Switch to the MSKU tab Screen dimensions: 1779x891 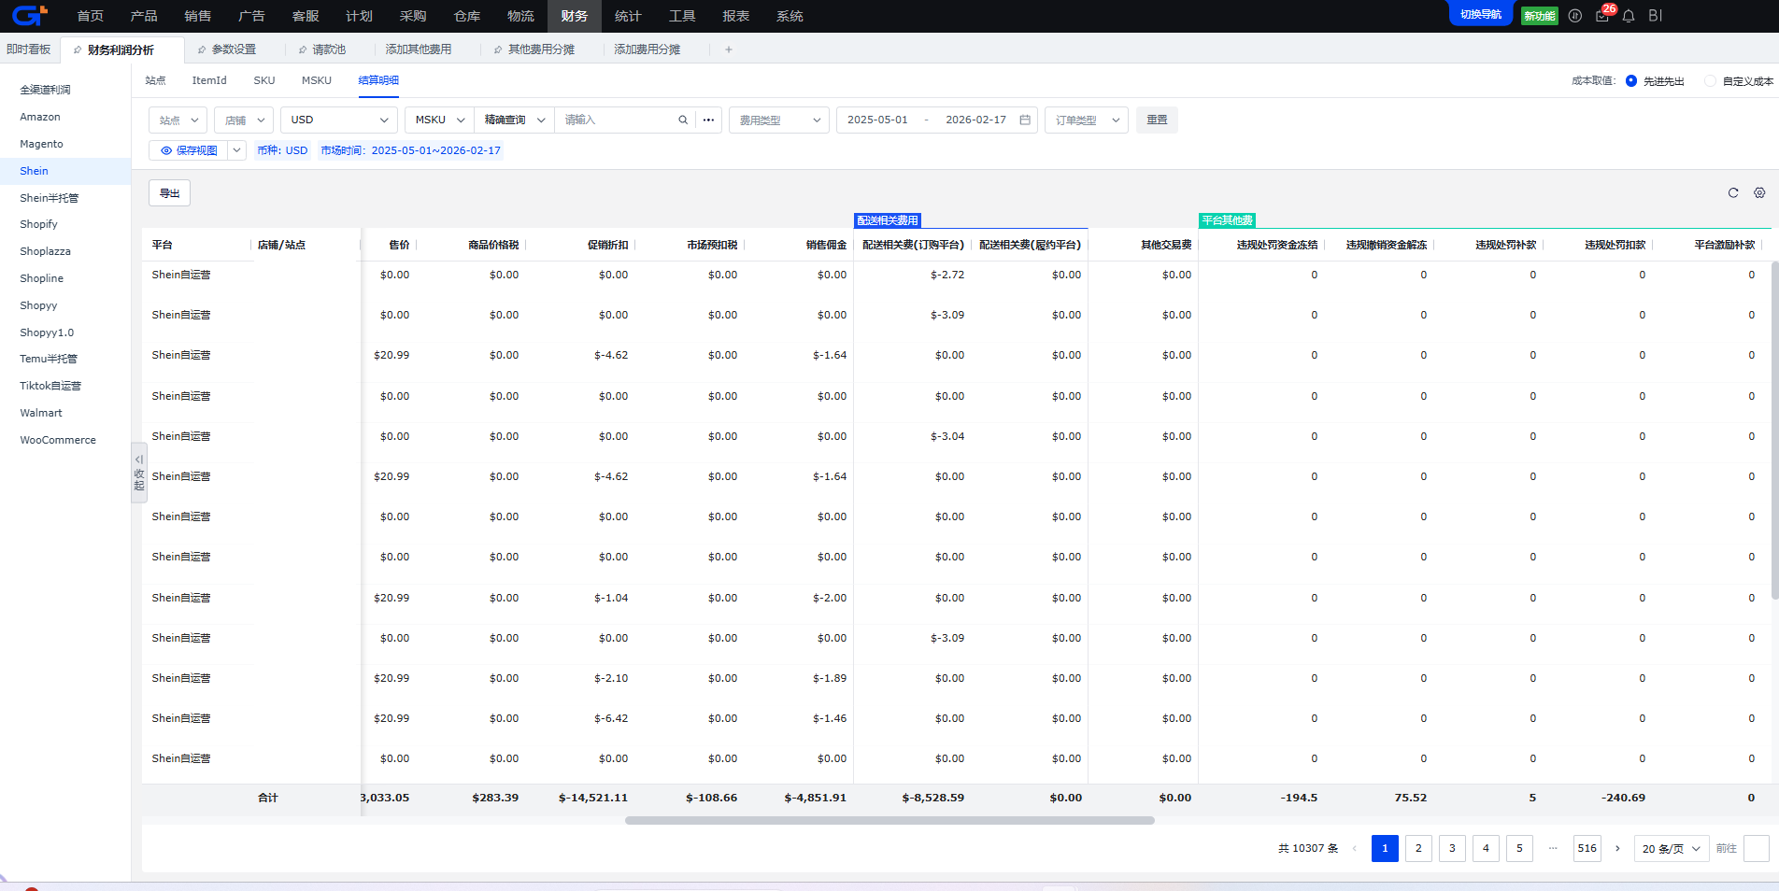pyautogui.click(x=316, y=80)
